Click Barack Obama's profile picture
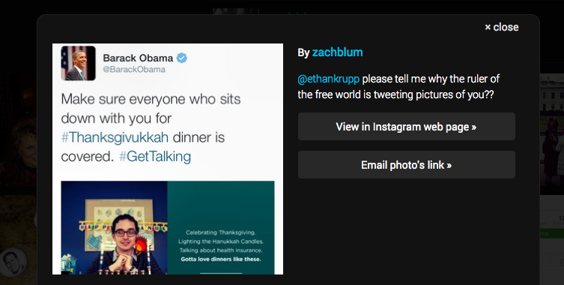The height and width of the screenshot is (285, 564). click(x=78, y=63)
